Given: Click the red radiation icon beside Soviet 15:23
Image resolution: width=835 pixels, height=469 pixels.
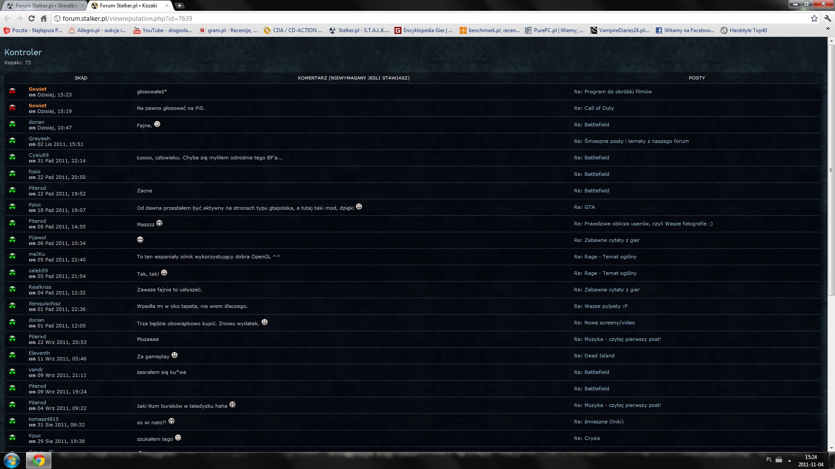Looking at the screenshot, I should click(x=12, y=91).
